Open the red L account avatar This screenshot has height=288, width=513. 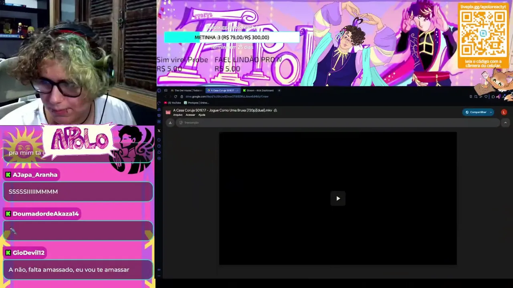(504, 112)
